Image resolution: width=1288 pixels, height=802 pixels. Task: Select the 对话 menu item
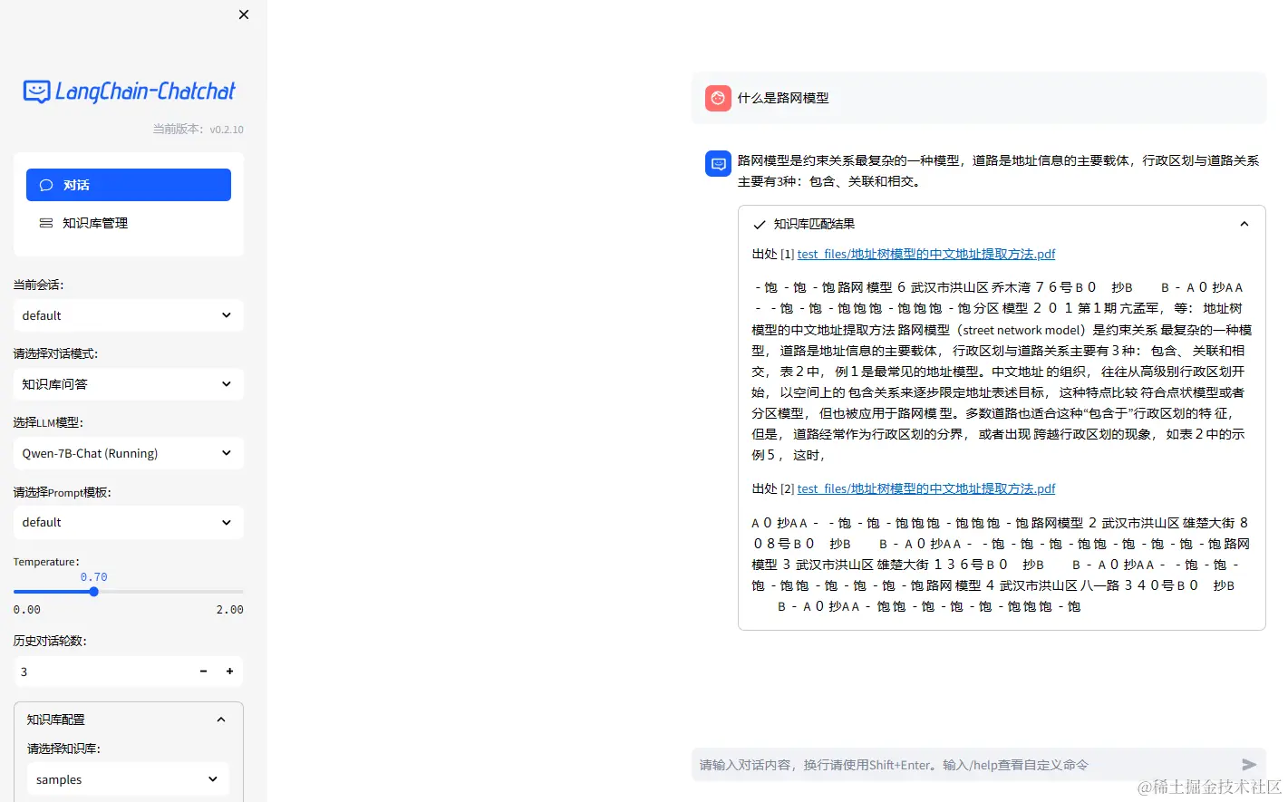tap(129, 185)
